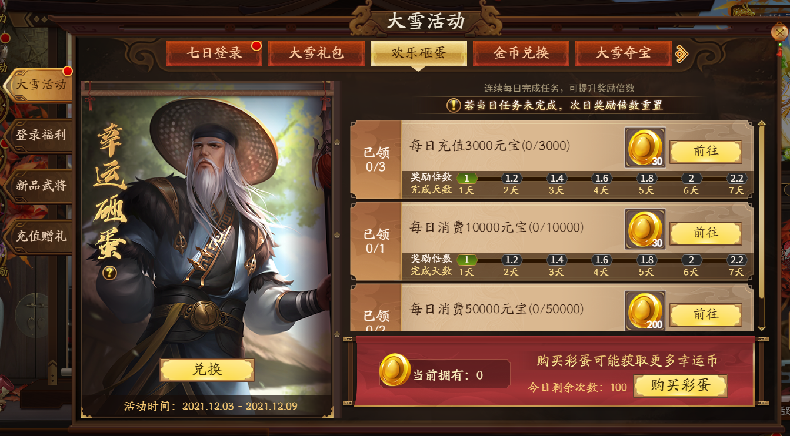Click 前往 for the 每日充值3000元宝 task

click(706, 152)
